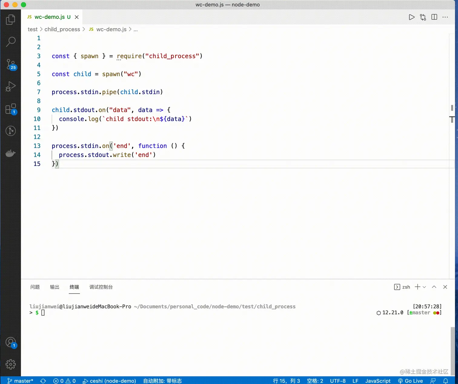Screen dimensions: 458x384
Task: Click the test breadcrumb segment
Action: pyautogui.click(x=33, y=29)
